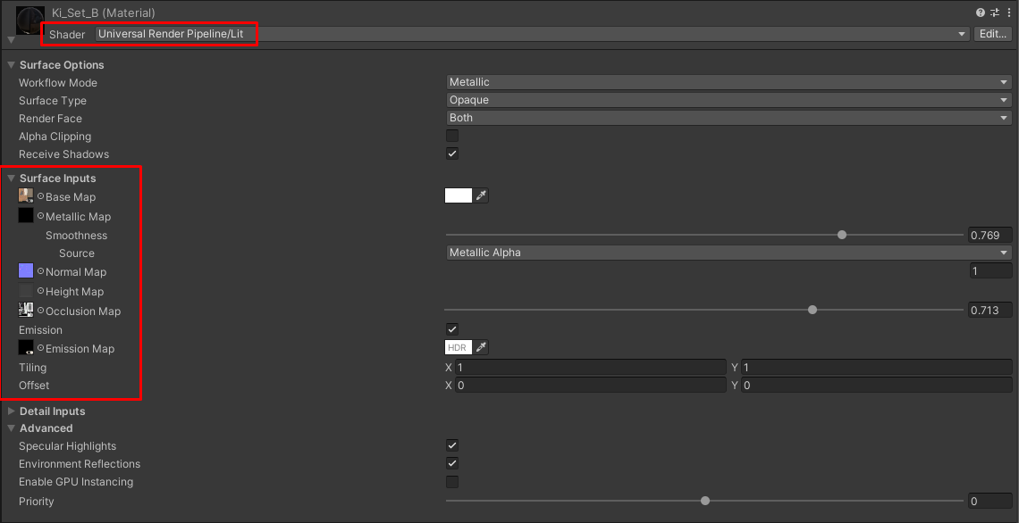Viewport: 1019px width, 523px height.
Task: Select the Normal Map texture thumbnail
Action: tap(25, 271)
